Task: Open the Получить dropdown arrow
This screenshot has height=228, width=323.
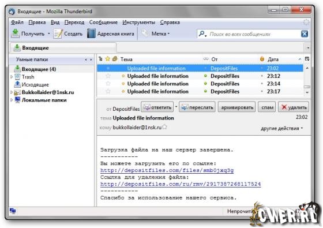Action: coord(49,33)
